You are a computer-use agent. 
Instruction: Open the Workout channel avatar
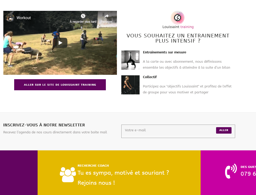(x=10, y=18)
